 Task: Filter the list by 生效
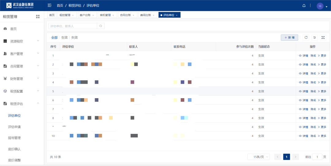point(64,38)
